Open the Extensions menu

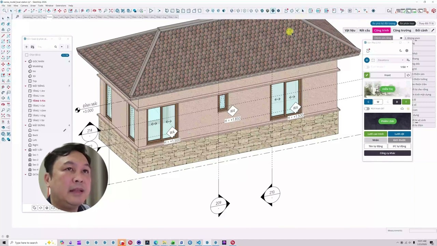tap(61, 6)
